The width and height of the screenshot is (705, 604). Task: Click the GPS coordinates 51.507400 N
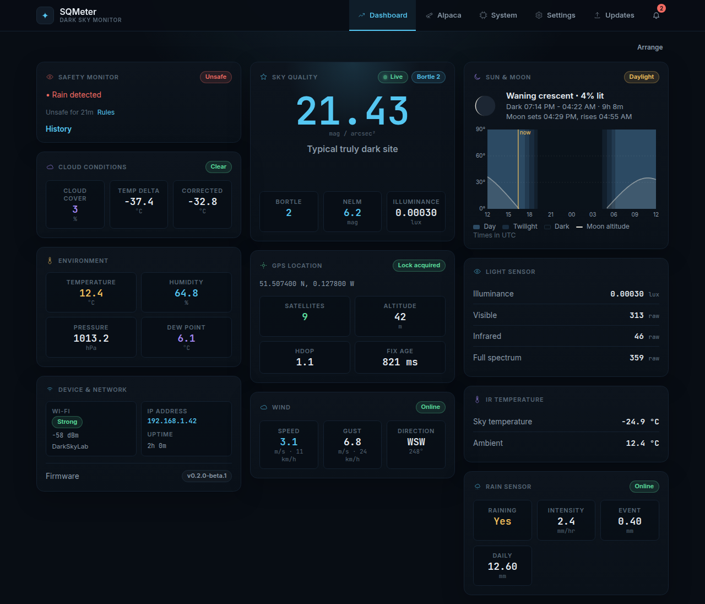point(307,284)
